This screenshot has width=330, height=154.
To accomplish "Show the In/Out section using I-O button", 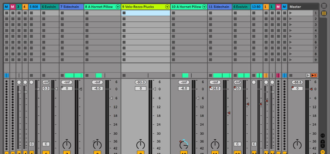I will [323, 135].
